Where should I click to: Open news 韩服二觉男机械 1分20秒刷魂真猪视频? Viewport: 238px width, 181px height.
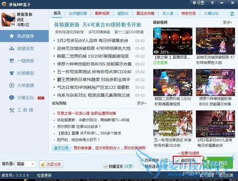(93, 56)
